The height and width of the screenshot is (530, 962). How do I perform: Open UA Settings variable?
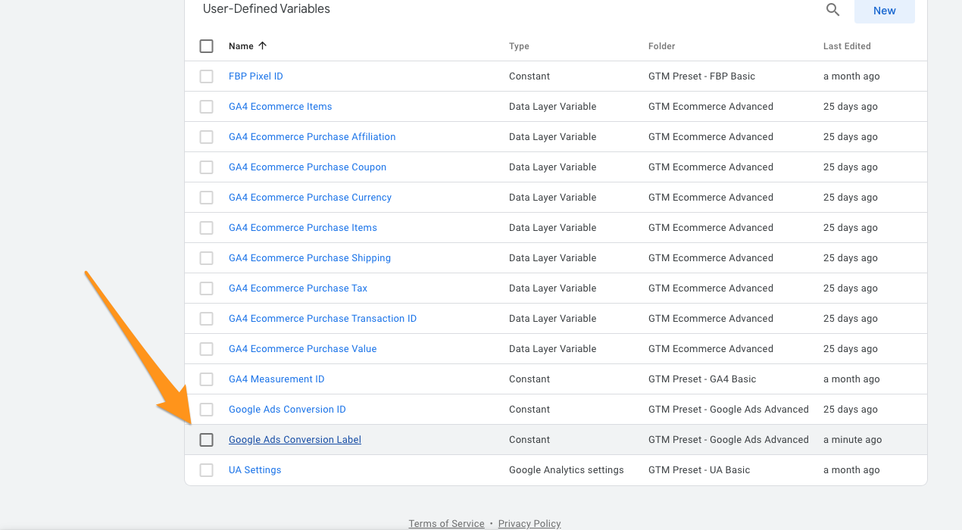[x=255, y=470]
